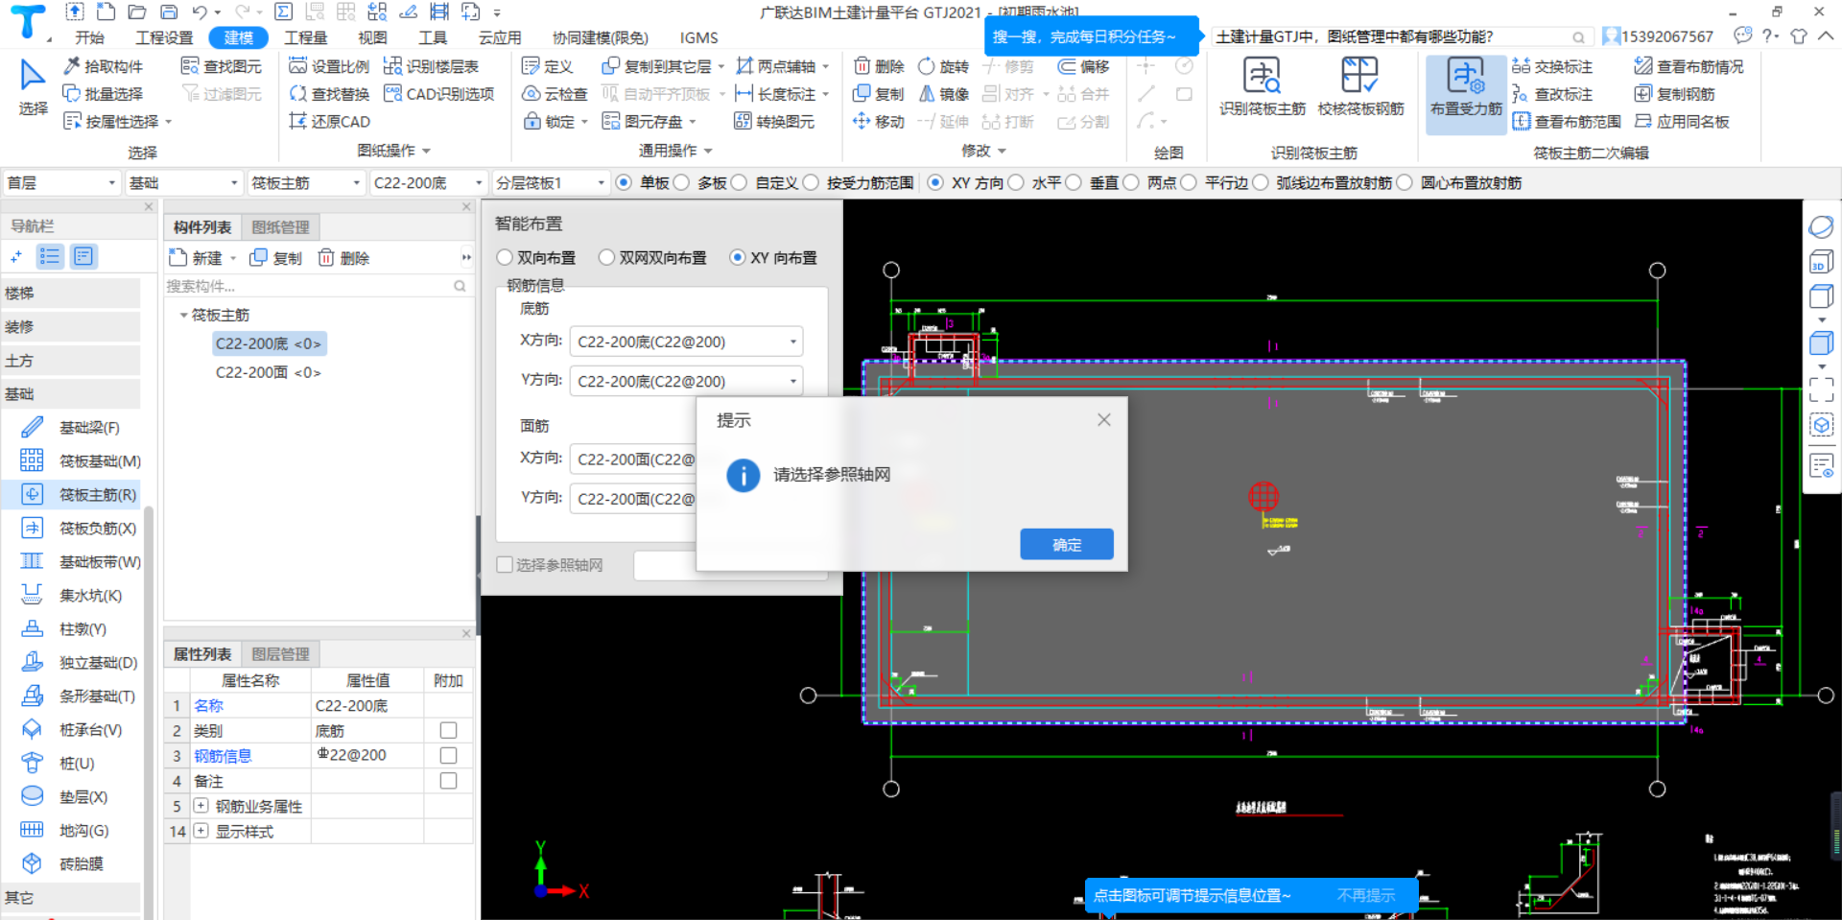Select the 批量选择 tool
This screenshot has width=1842, height=920.
point(103,94)
